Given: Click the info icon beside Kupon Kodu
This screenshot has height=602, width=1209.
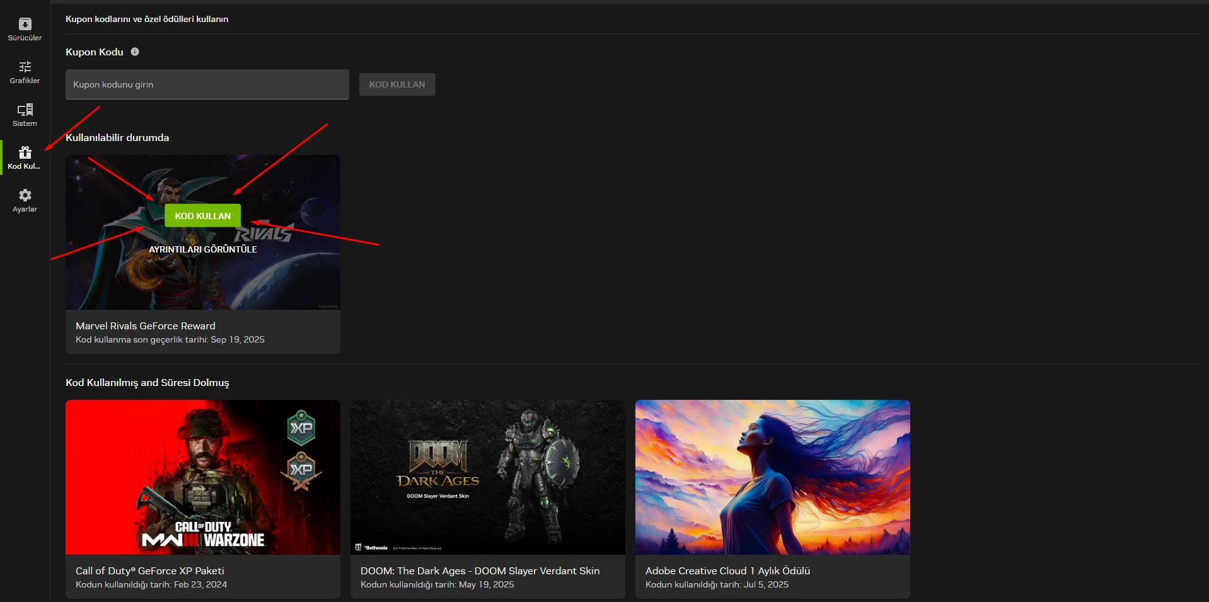Looking at the screenshot, I should (135, 52).
